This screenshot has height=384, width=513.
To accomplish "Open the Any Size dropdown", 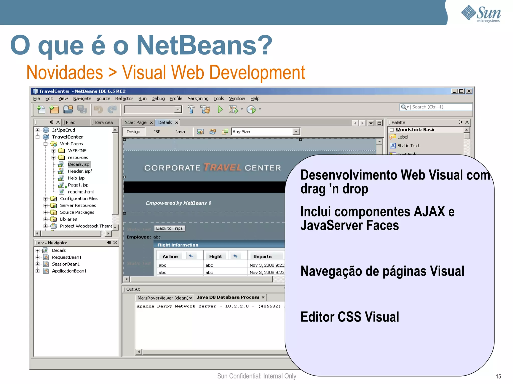I will (296, 131).
